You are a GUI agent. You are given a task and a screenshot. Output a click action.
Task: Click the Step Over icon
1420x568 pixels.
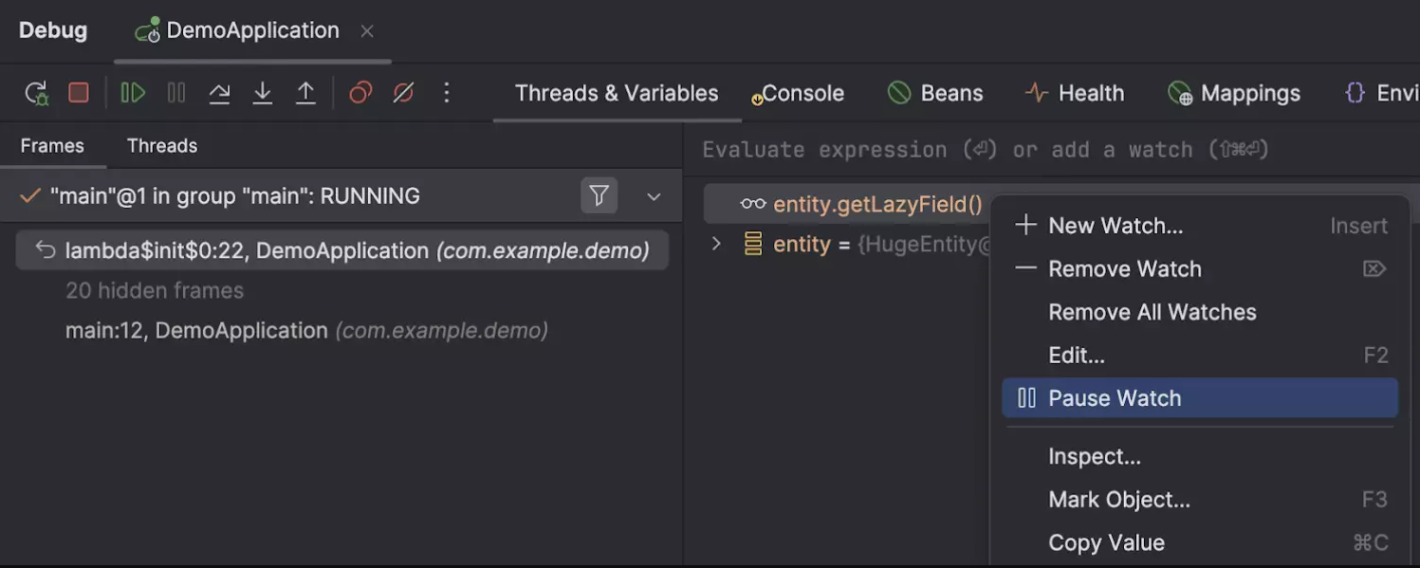click(x=219, y=92)
